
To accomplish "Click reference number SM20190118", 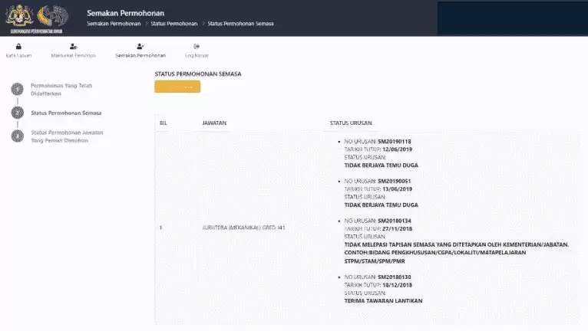I will coord(395,142).
